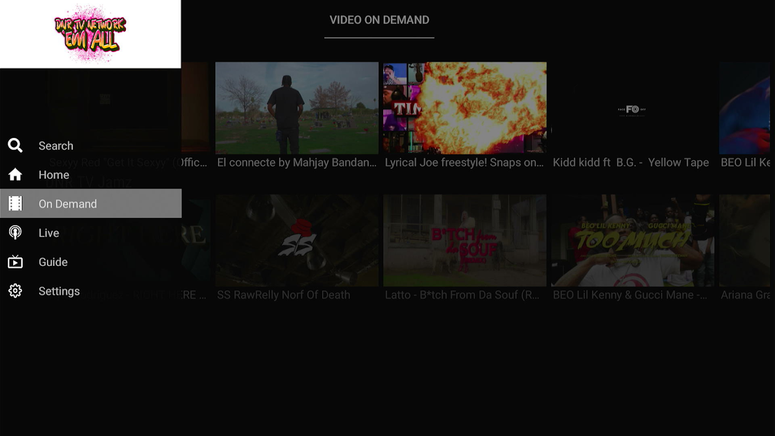Play Latto B*tch From Da Souf thumbnail
The height and width of the screenshot is (436, 775).
(465, 240)
